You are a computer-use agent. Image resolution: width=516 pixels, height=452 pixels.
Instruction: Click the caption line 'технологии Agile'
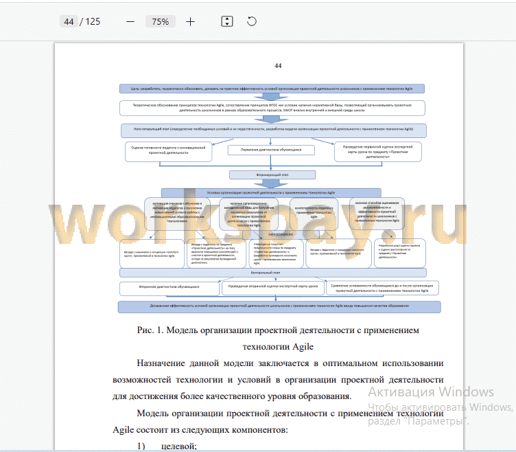pyautogui.click(x=278, y=347)
